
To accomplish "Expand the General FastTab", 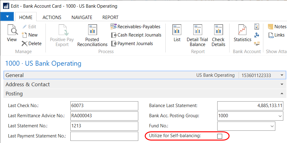I will pos(282,75).
